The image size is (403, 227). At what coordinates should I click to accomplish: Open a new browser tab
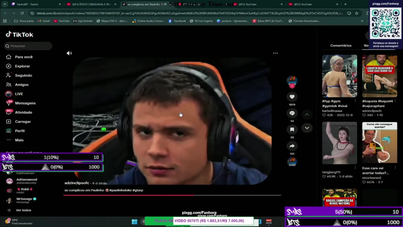pyautogui.click(x=345, y=4)
